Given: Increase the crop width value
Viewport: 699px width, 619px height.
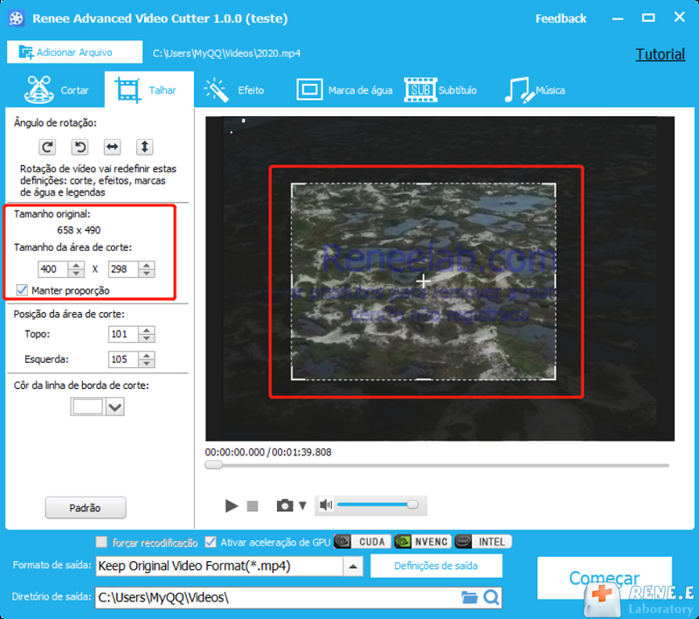Looking at the screenshot, I should [76, 265].
